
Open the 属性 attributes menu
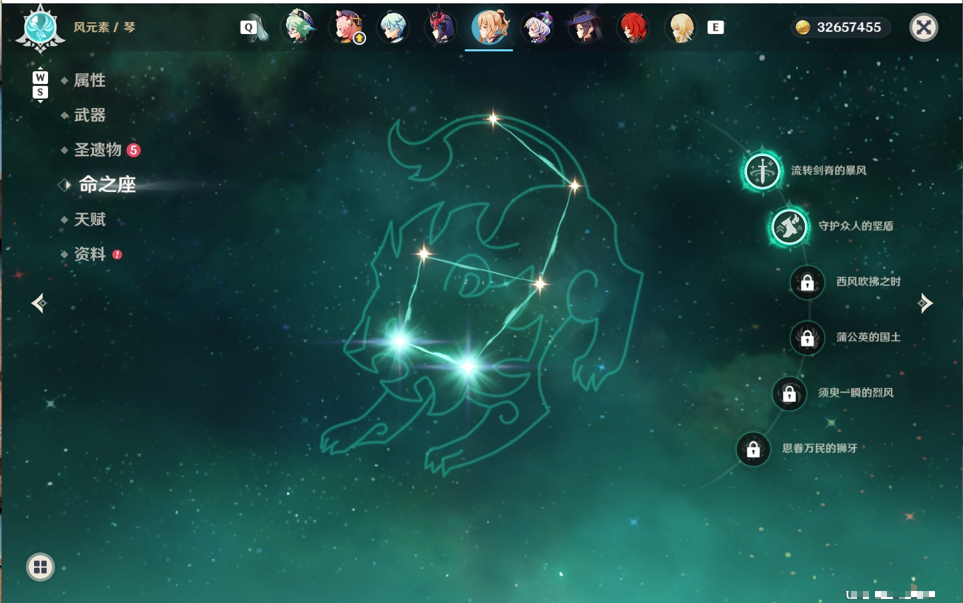89,81
